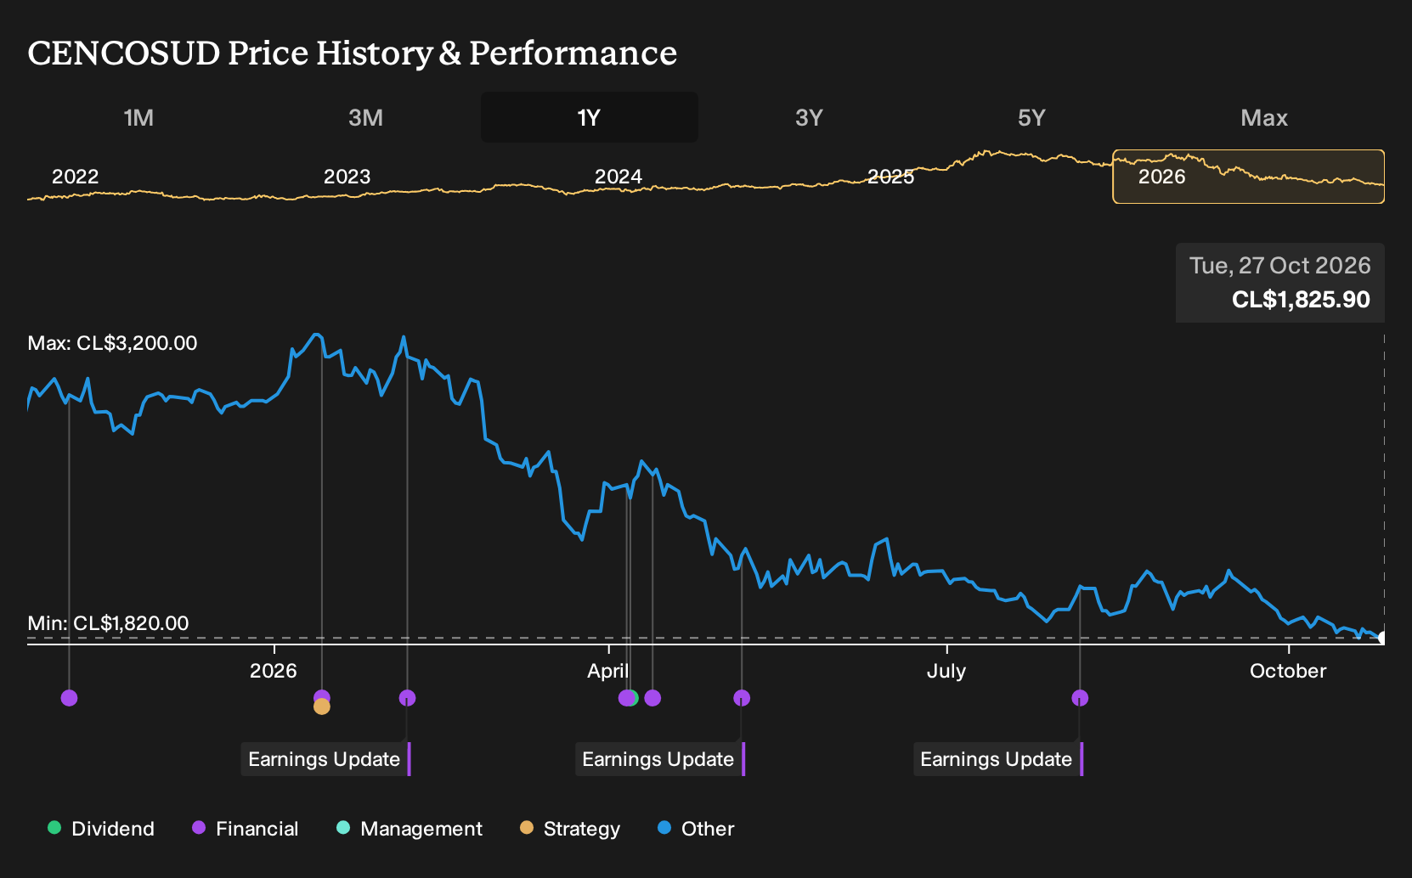The height and width of the screenshot is (878, 1412).
Task: Select the earliest purple Financial marker before 2026
Action: [x=70, y=698]
